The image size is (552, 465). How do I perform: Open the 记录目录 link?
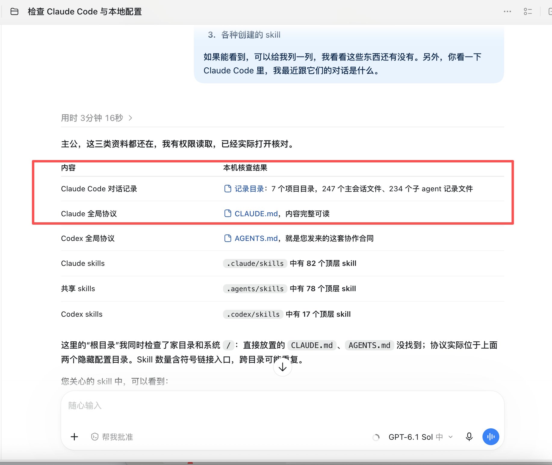(249, 189)
